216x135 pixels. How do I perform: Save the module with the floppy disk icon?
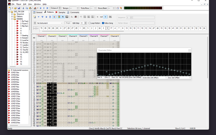19,8
